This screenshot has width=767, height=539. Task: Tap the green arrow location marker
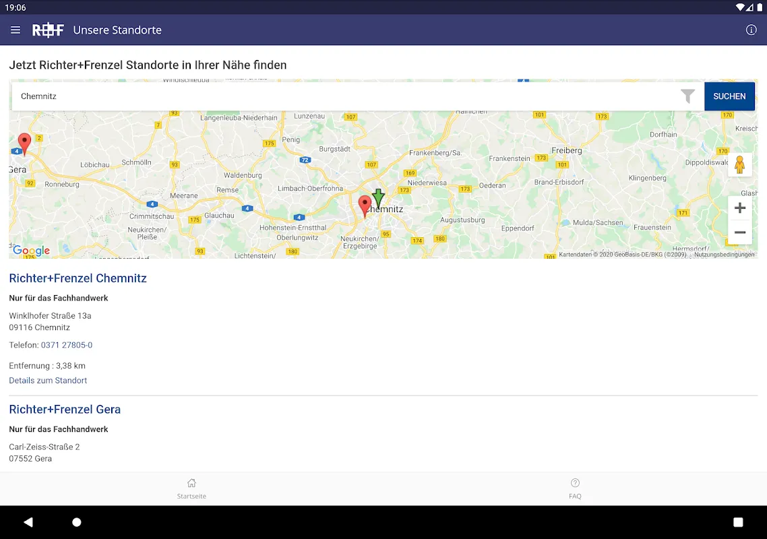378,199
